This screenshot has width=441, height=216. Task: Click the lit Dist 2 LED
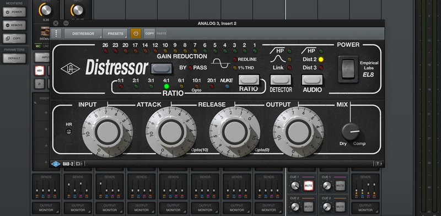point(321,60)
